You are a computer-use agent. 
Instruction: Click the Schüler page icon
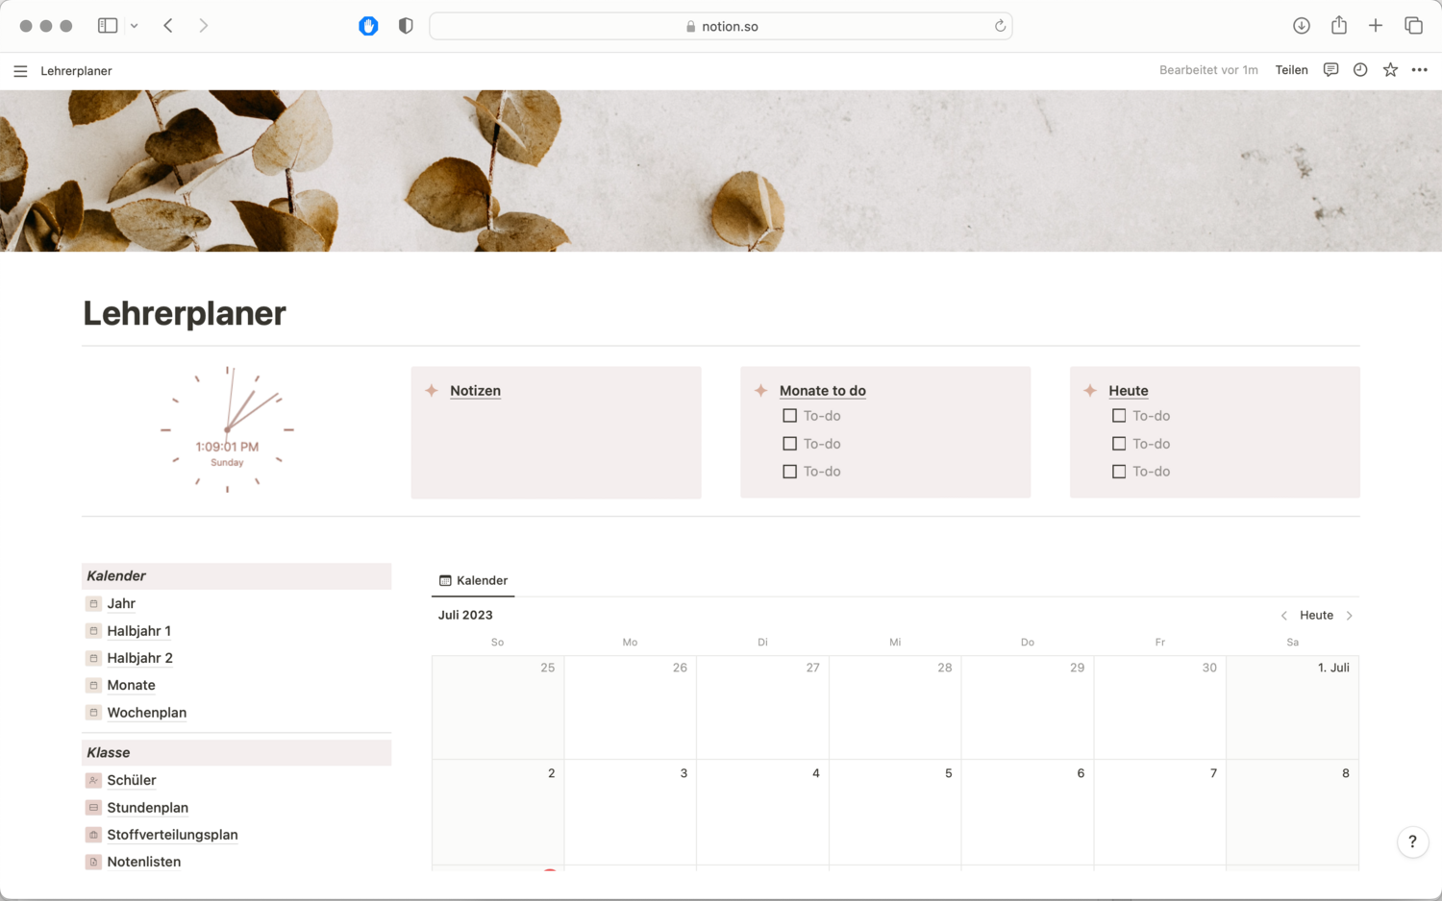pyautogui.click(x=93, y=781)
